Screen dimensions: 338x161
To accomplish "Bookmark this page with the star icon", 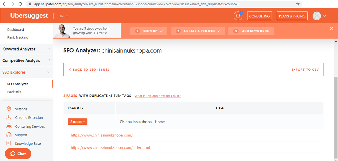I will tap(298, 4).
